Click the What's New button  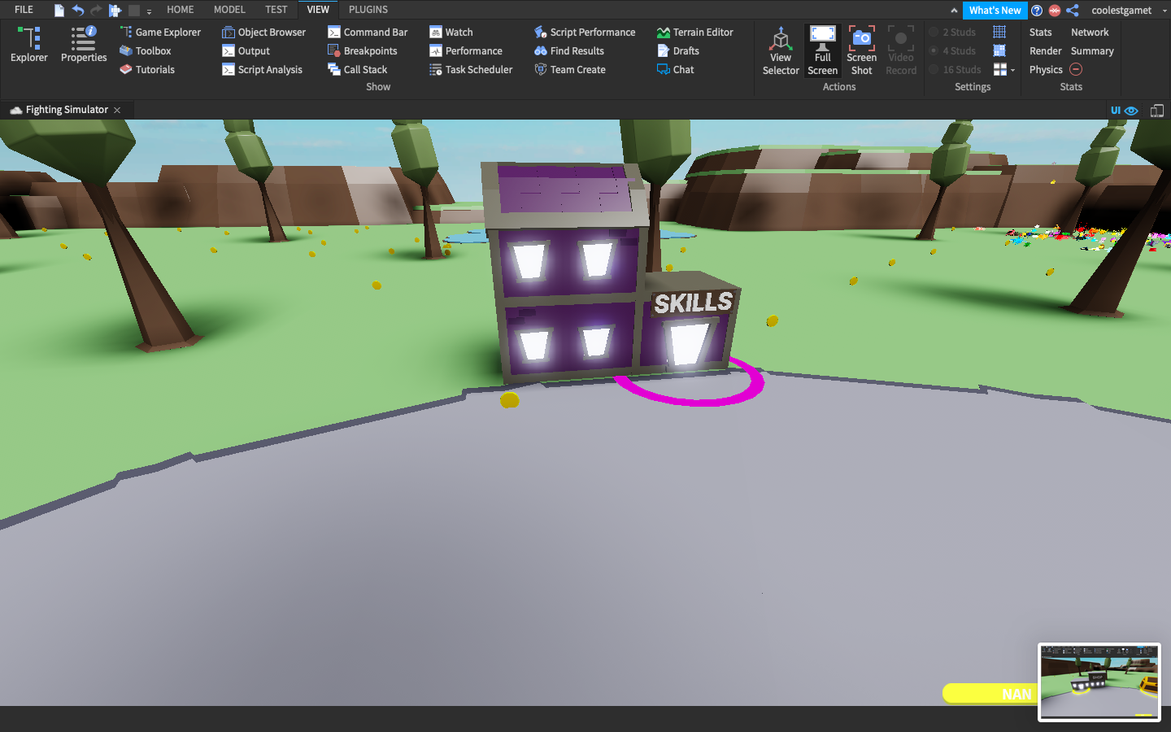pyautogui.click(x=995, y=10)
